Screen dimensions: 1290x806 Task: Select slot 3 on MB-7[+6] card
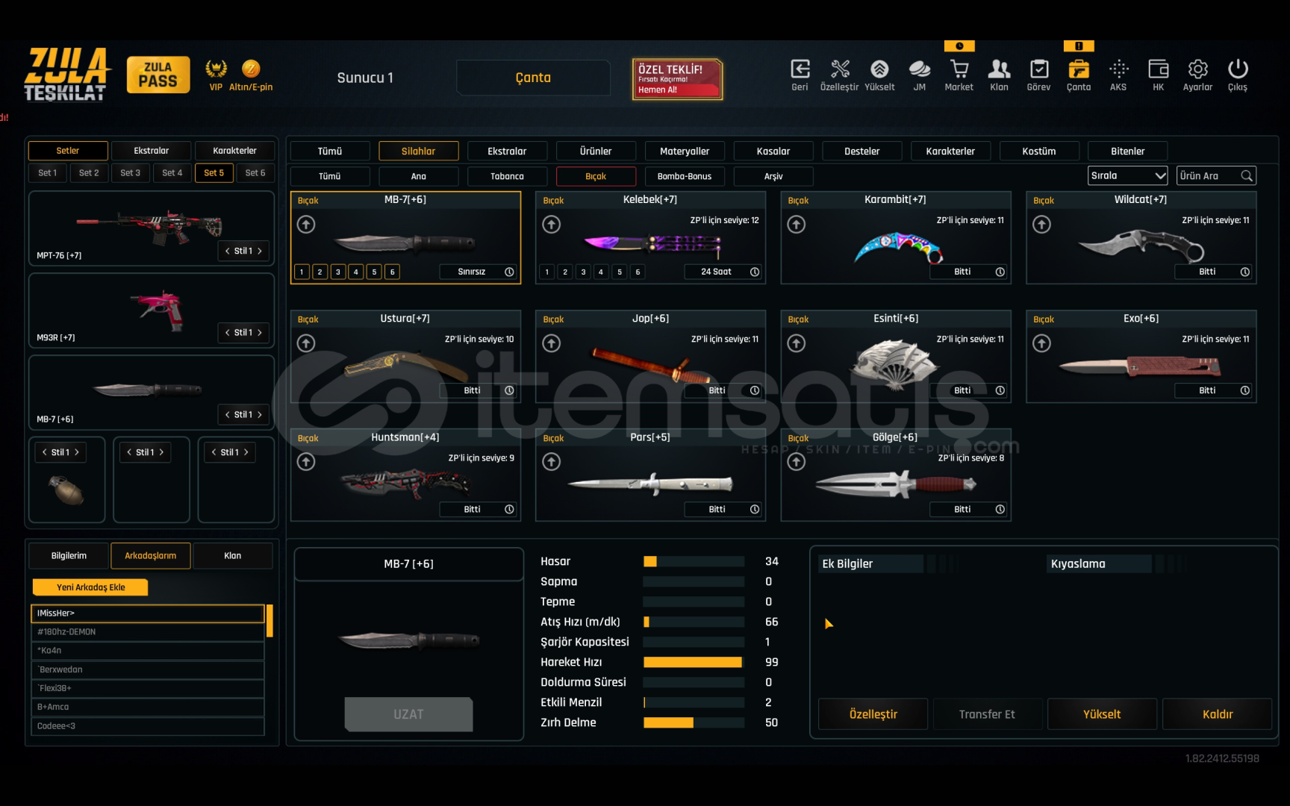(338, 272)
